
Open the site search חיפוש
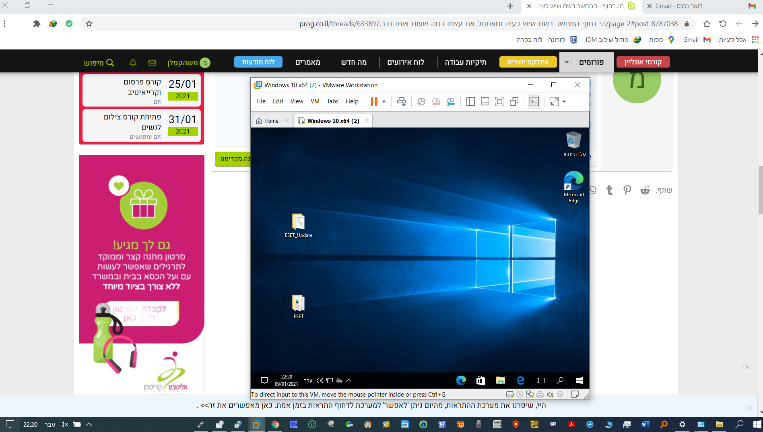click(x=99, y=63)
